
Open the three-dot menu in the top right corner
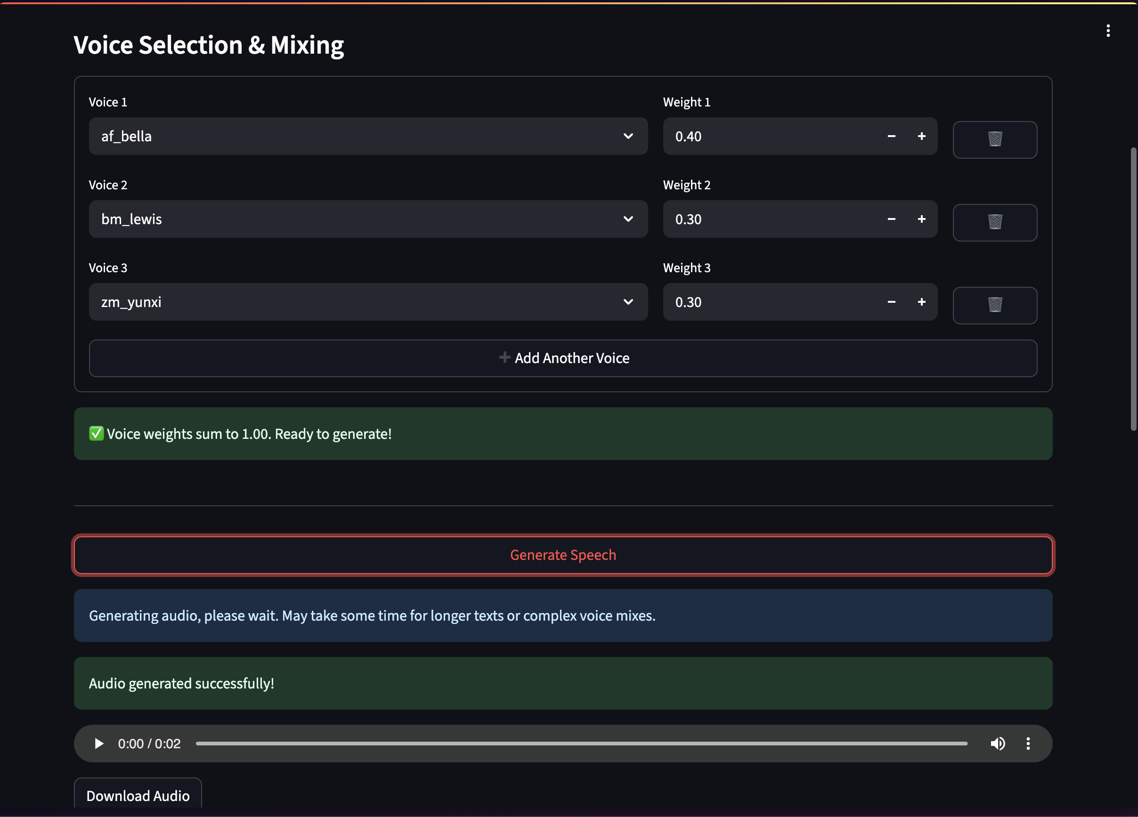(x=1108, y=31)
